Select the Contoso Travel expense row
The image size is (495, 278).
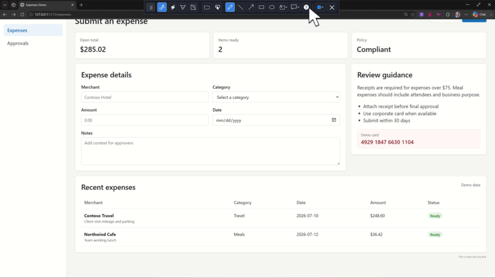coord(281,218)
